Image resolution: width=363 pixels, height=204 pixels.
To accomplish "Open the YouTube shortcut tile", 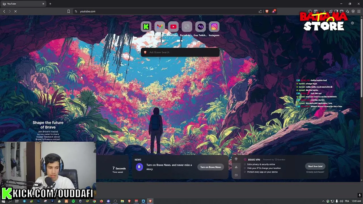I will pos(173,27).
